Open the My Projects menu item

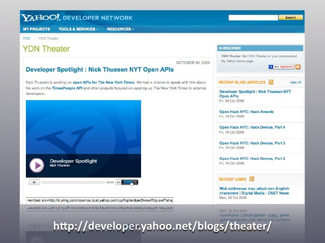click(x=37, y=29)
